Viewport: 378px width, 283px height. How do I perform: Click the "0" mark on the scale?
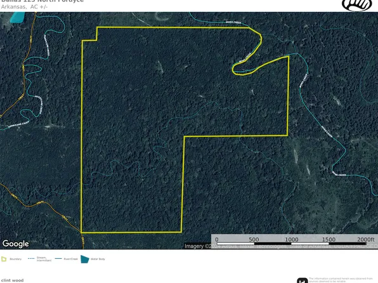[x=216, y=240]
